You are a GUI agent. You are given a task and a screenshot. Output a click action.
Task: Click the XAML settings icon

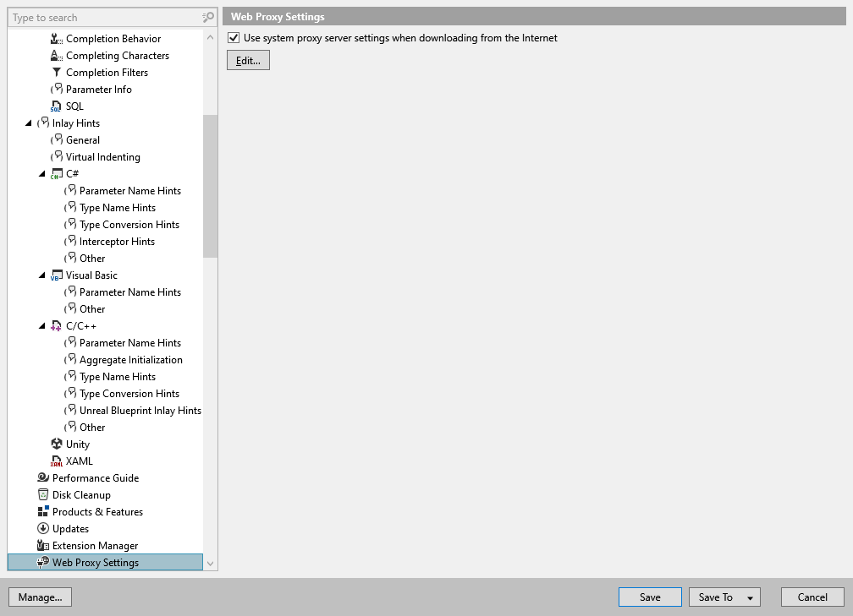pyautogui.click(x=57, y=461)
